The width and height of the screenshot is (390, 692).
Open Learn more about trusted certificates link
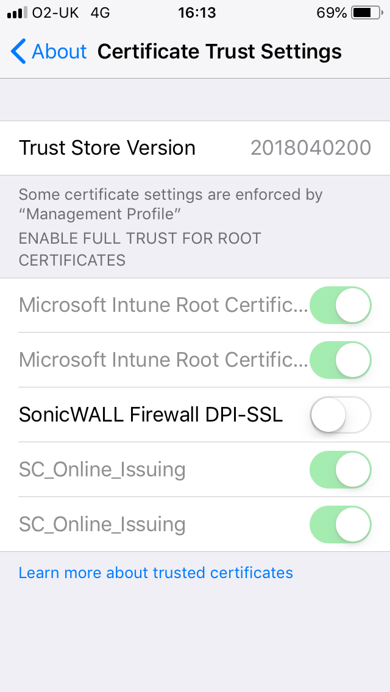point(156,573)
